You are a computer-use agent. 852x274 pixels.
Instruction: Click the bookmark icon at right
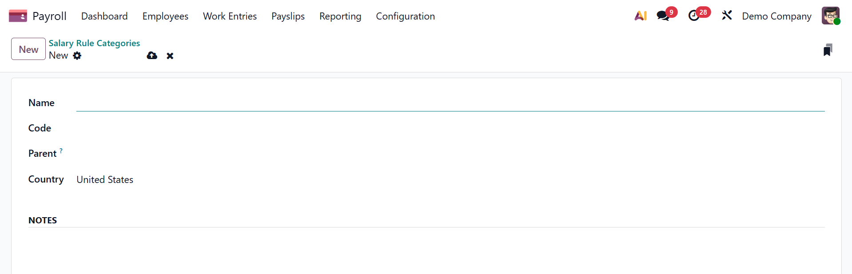pos(828,50)
